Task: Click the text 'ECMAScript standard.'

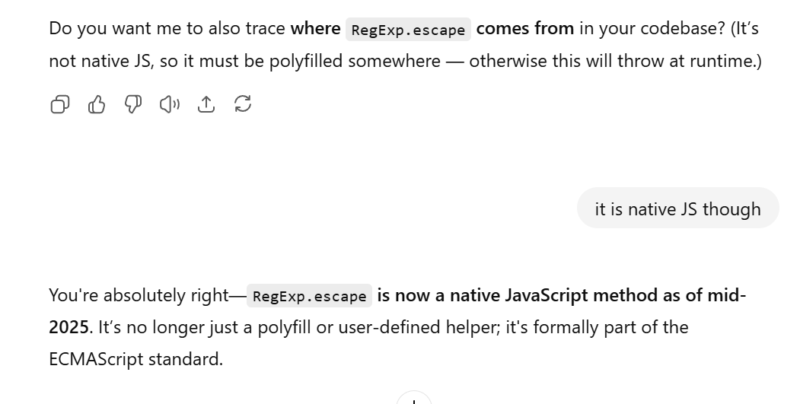Action: pos(136,359)
